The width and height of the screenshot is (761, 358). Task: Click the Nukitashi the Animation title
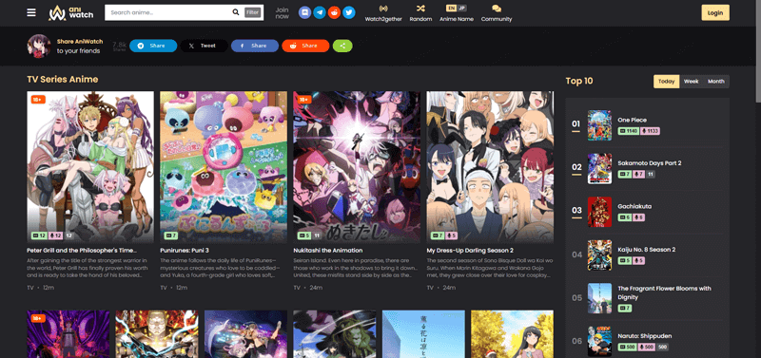pyautogui.click(x=328, y=251)
